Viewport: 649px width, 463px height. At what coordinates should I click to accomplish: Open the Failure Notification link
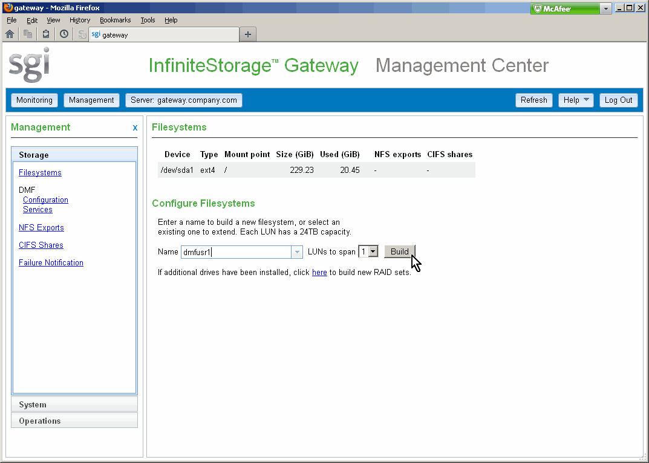(51, 263)
